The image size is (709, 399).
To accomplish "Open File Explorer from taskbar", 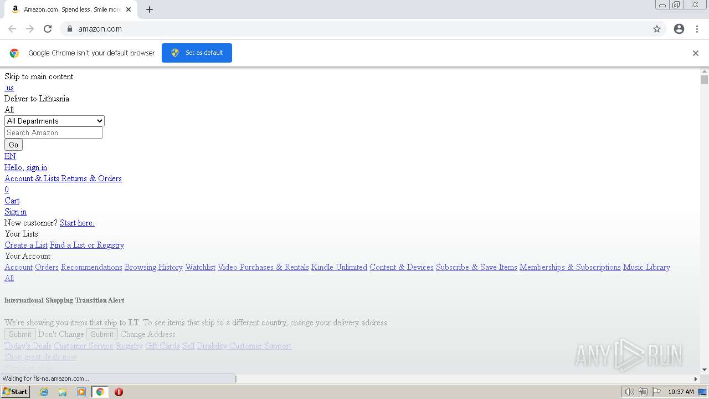I will (x=63, y=392).
